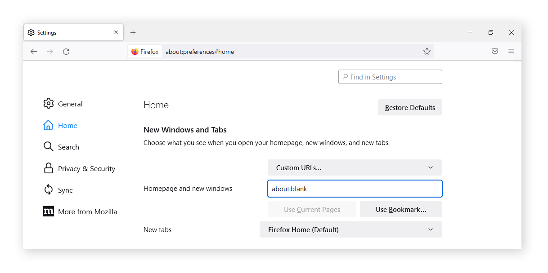This screenshot has width=548, height=273.
Task: Reload the current page
Action: coord(66,51)
